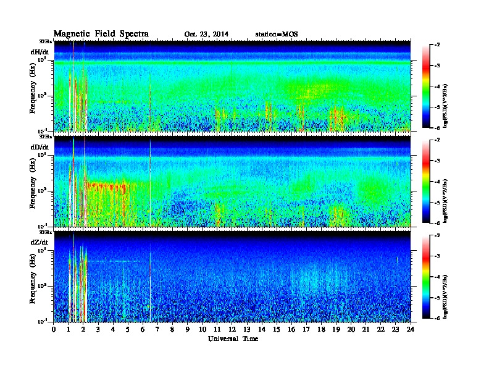The height and width of the screenshot is (378, 489).
Task: Click inside the dD/dt spectrogram plot
Action: (232, 181)
